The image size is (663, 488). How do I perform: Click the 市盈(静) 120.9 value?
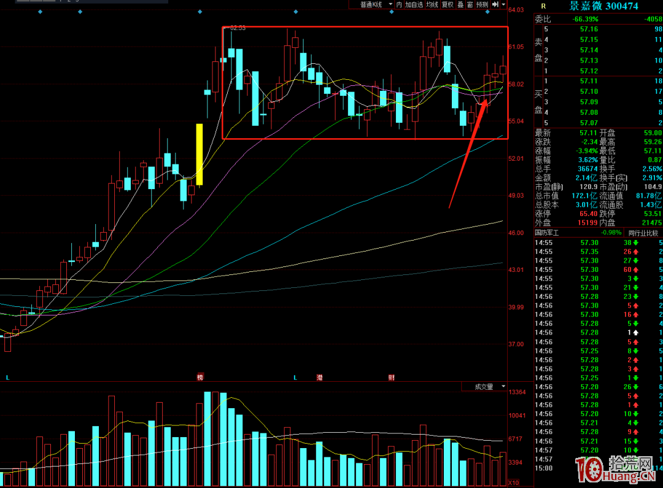[589, 187]
